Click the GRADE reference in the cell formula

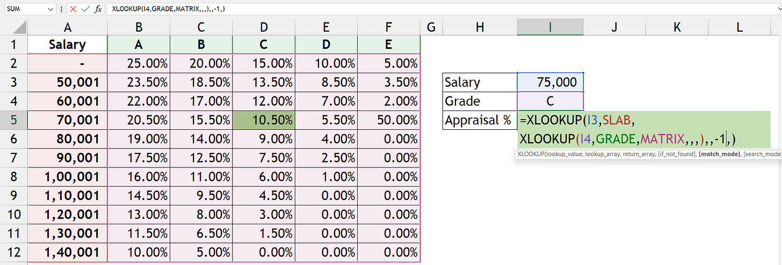(x=615, y=139)
